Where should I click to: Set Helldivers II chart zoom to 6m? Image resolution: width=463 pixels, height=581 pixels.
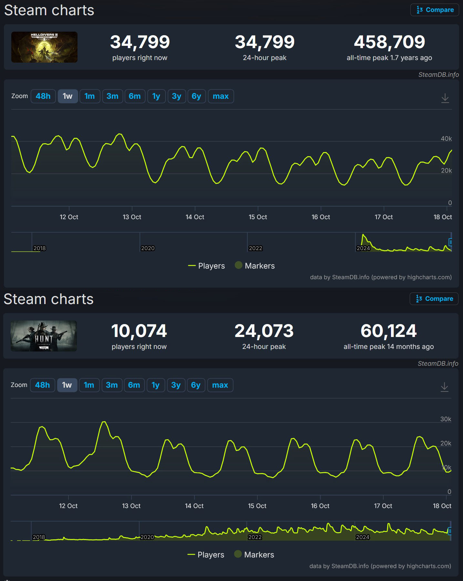pos(135,96)
